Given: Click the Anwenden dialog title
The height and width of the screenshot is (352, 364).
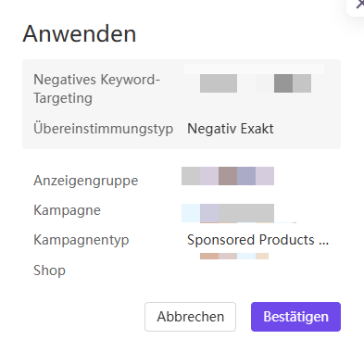Looking at the screenshot, I should (80, 33).
